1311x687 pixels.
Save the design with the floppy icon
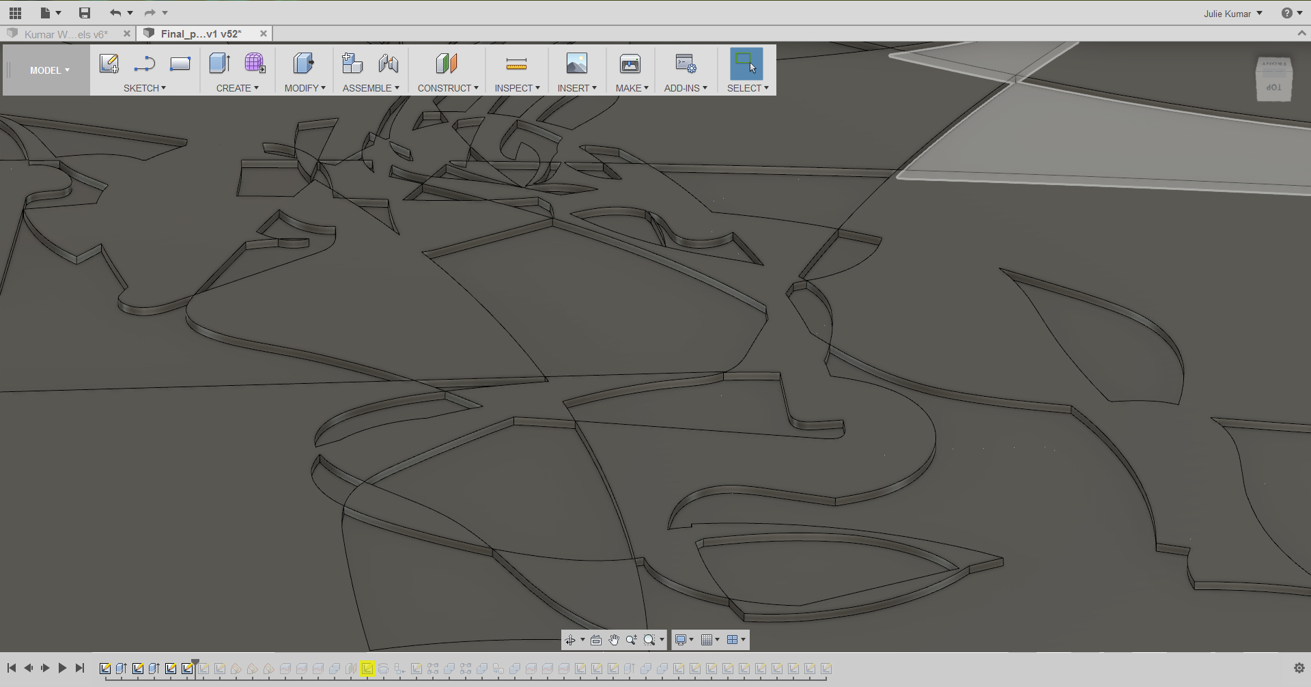(85, 13)
